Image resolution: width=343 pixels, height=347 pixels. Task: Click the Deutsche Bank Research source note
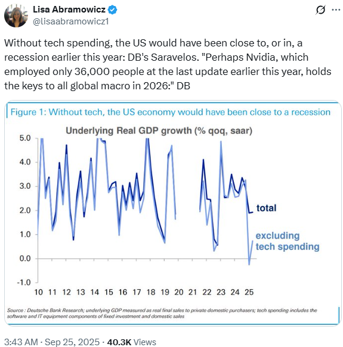[162, 313]
